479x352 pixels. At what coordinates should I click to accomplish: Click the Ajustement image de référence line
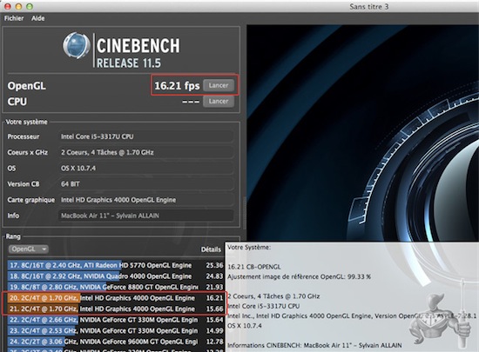[x=300, y=276]
